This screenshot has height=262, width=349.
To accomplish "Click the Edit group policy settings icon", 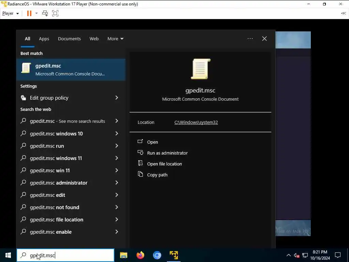I will coord(24,98).
